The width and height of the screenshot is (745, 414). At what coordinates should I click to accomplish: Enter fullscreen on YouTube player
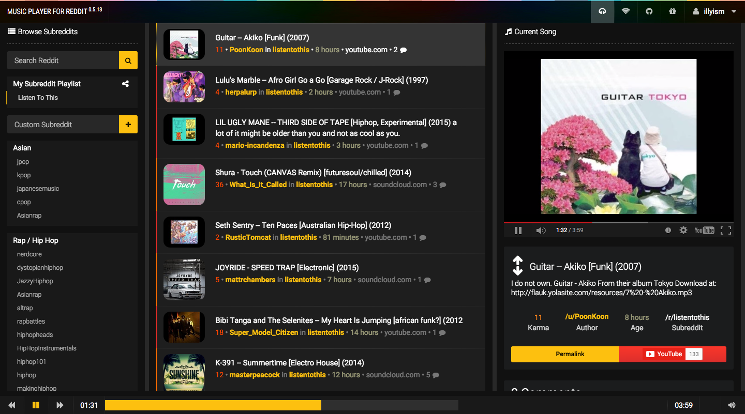(726, 230)
